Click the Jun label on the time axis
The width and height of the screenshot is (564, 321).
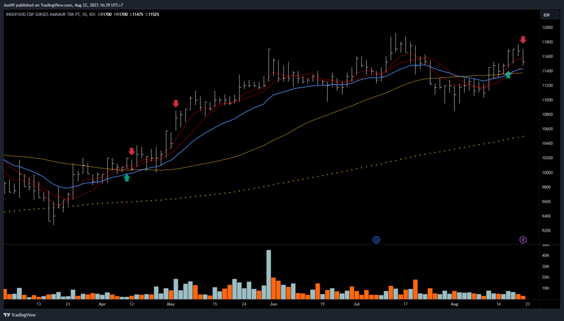tap(275, 304)
